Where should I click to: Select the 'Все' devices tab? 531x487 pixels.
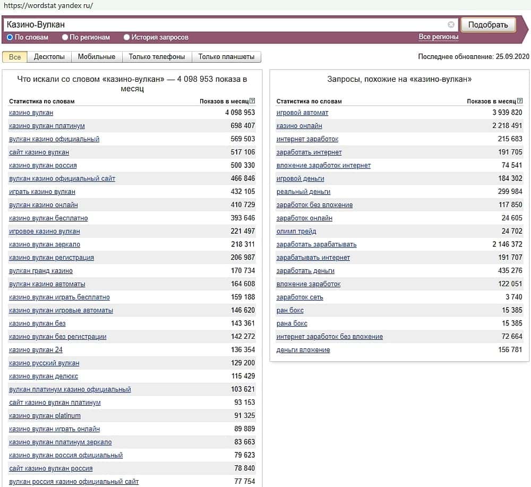tap(15, 57)
